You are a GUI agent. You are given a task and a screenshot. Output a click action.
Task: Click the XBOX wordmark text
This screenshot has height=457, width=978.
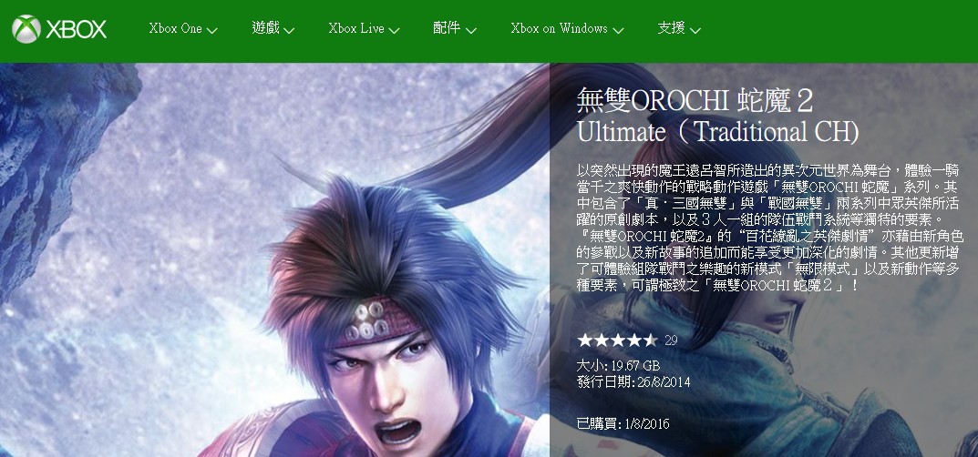(x=76, y=29)
